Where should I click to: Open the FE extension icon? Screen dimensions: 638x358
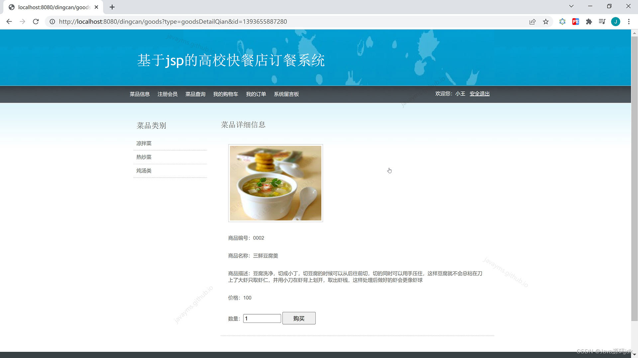pos(576,22)
